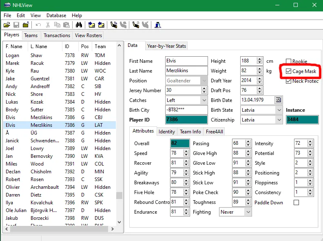Image resolution: width=323 pixels, height=241 pixels.
Task: Open the View Rosters tab
Action: coord(88,35)
